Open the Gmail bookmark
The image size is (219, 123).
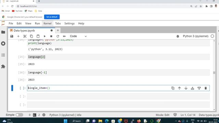pos(6,11)
